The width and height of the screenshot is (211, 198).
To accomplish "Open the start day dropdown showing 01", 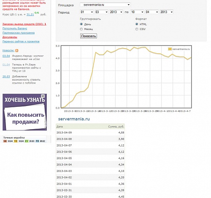I will [87, 12].
